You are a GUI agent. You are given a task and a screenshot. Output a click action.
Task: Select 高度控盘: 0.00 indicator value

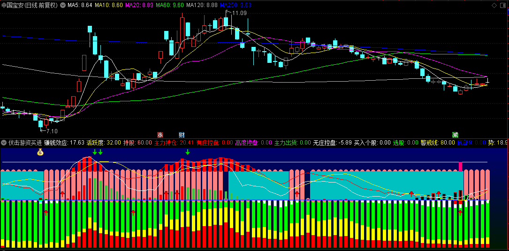[x=253, y=142]
